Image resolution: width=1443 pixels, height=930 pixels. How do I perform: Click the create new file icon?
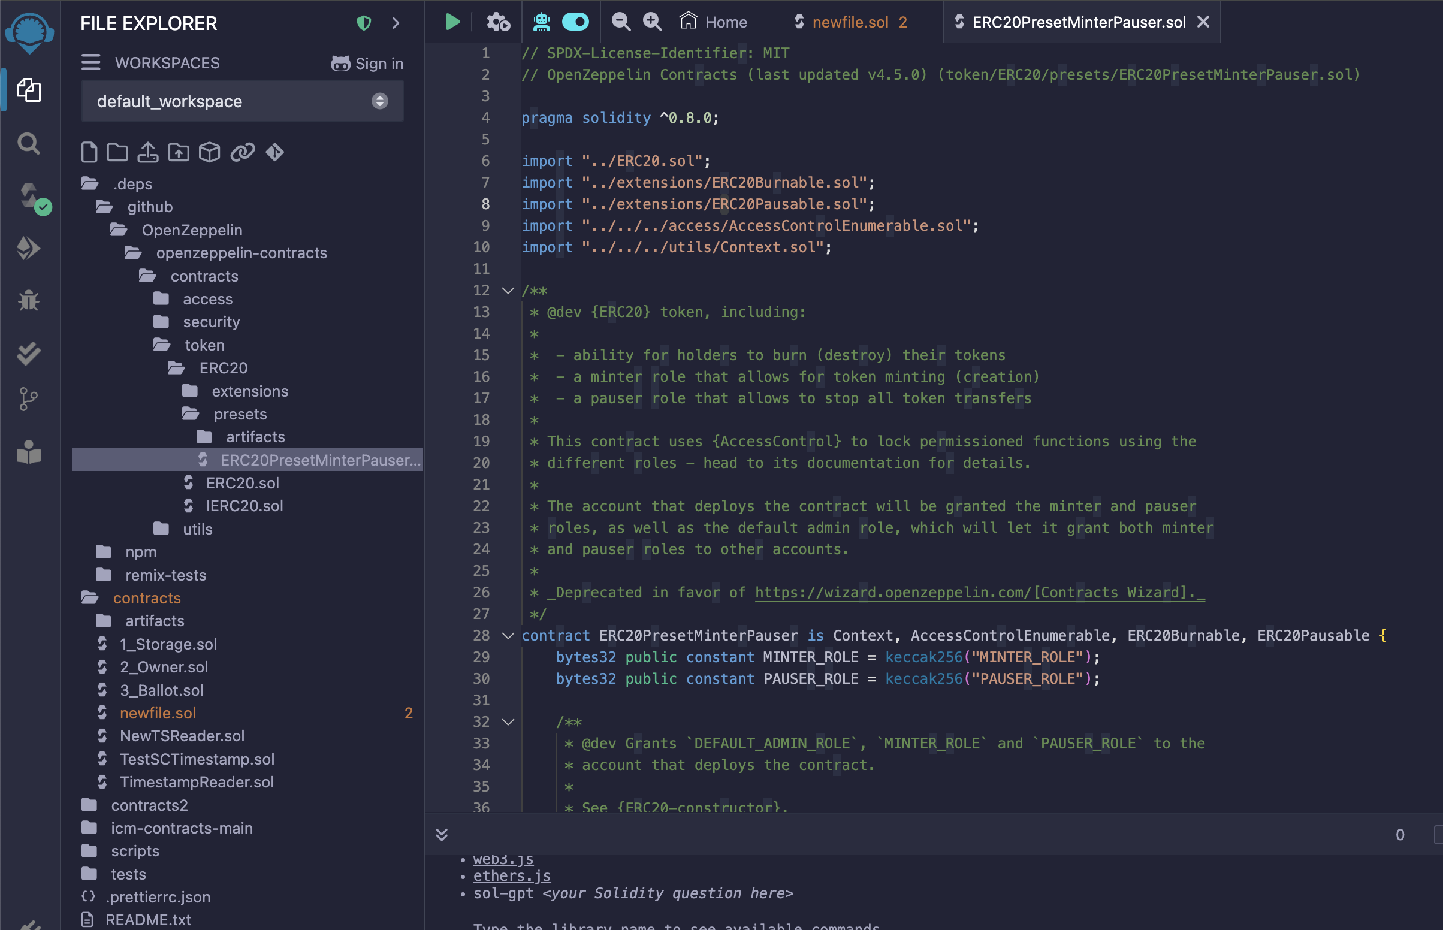point(89,152)
